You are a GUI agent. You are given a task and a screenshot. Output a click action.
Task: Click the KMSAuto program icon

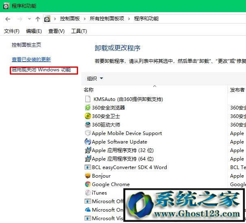(88, 99)
